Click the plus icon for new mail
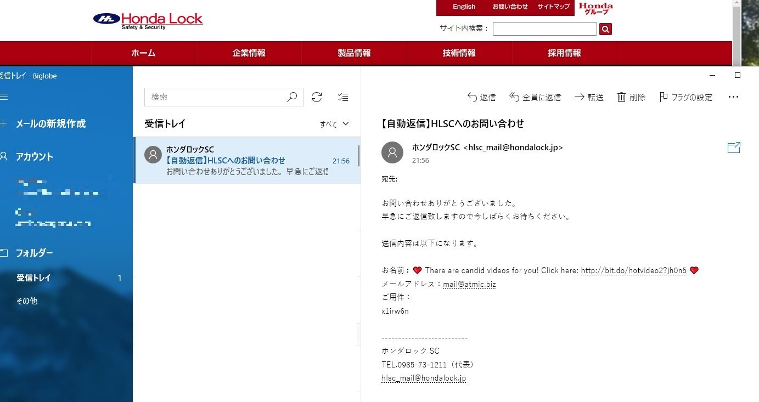759x402 pixels. 3,124
